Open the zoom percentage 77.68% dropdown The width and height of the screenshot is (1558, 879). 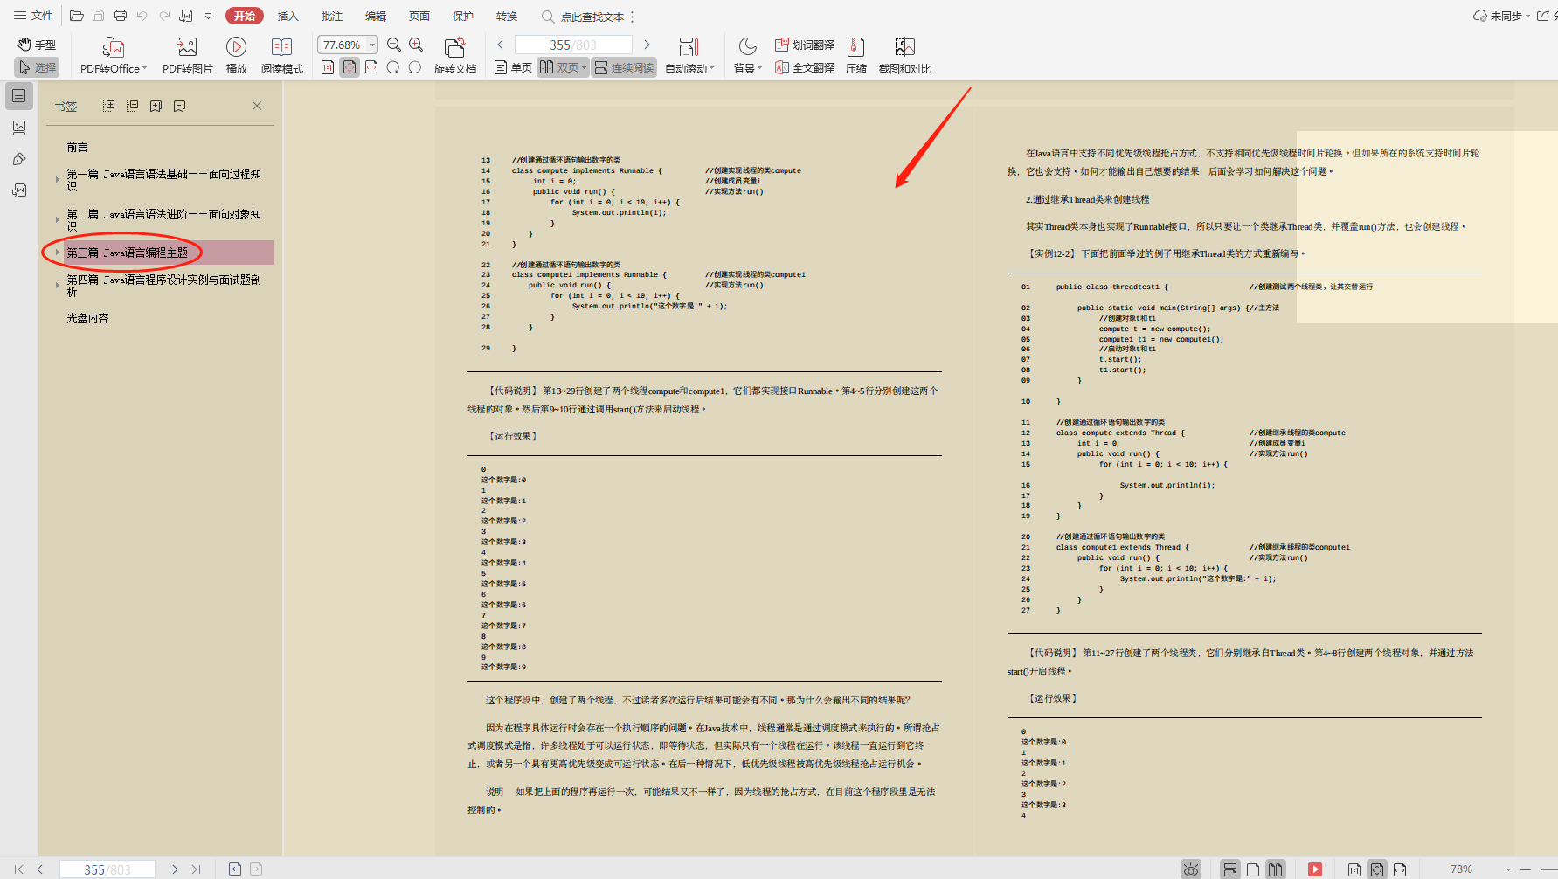(x=373, y=45)
